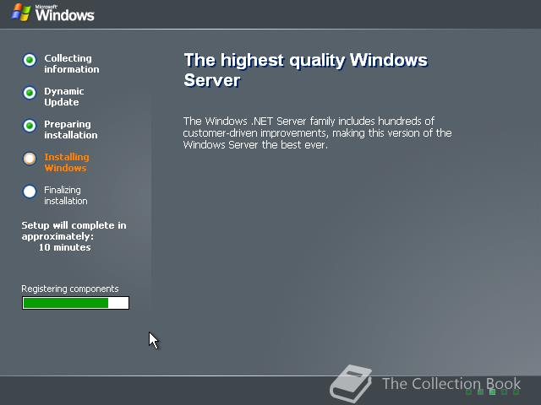Click the 'Finalizing installation' label

pyautogui.click(x=66, y=195)
